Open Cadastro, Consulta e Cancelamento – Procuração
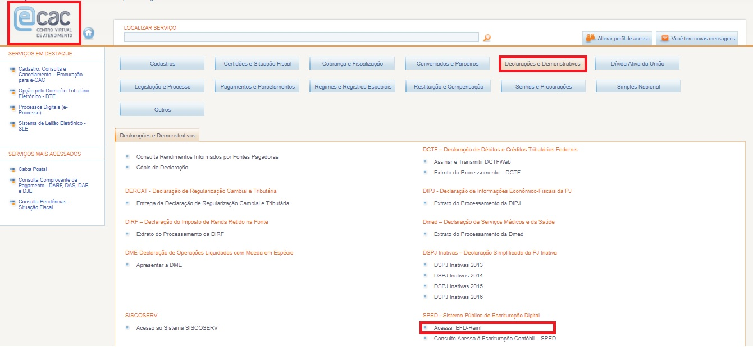The width and height of the screenshot is (753, 347). tap(51, 74)
